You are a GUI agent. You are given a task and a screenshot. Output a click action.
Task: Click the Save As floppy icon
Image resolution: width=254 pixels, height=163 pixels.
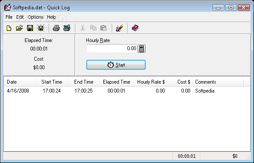point(41,28)
